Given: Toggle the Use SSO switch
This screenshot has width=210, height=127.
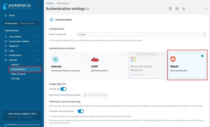Looking at the screenshot, I should point(64,89).
